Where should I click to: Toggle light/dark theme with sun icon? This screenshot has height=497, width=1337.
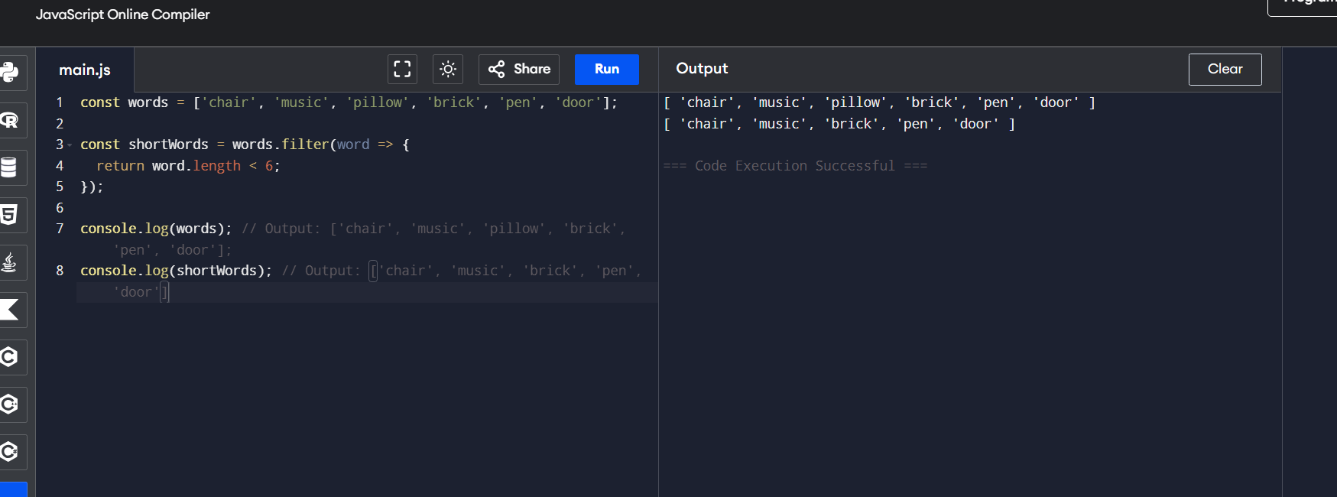coord(448,70)
